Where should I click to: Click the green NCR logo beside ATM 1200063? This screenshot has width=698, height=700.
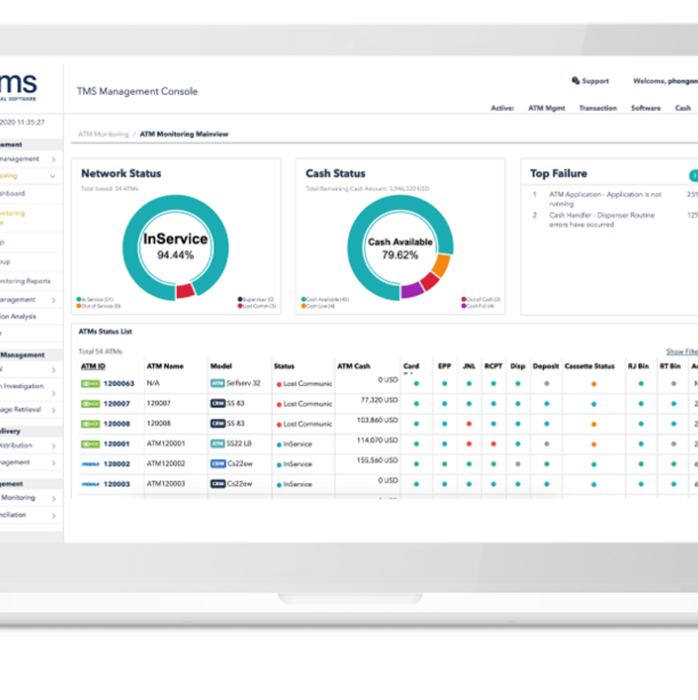click(90, 383)
